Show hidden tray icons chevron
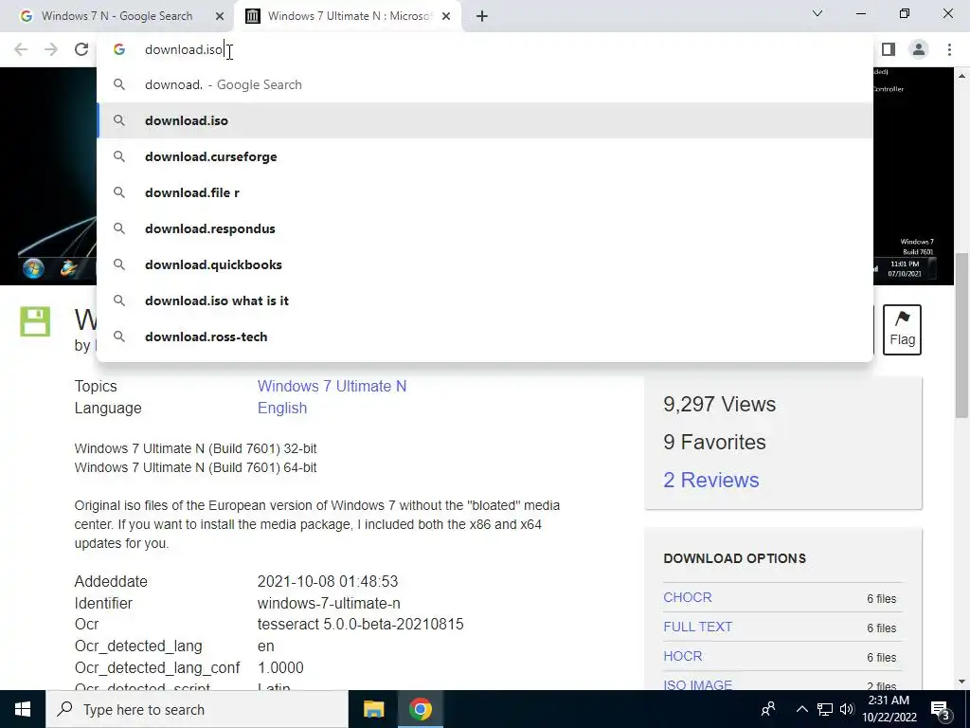This screenshot has width=970, height=728. (x=801, y=709)
